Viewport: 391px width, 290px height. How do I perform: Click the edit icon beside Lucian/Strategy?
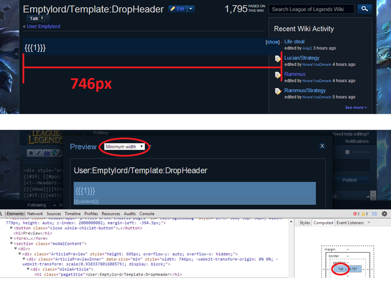(277, 59)
